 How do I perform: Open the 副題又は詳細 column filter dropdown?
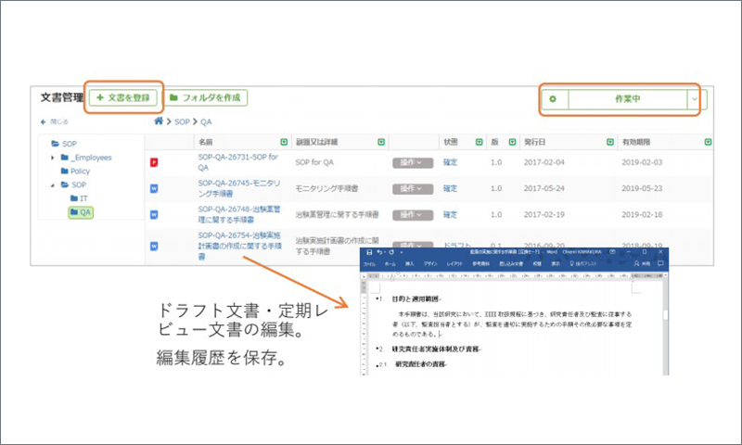[381, 142]
